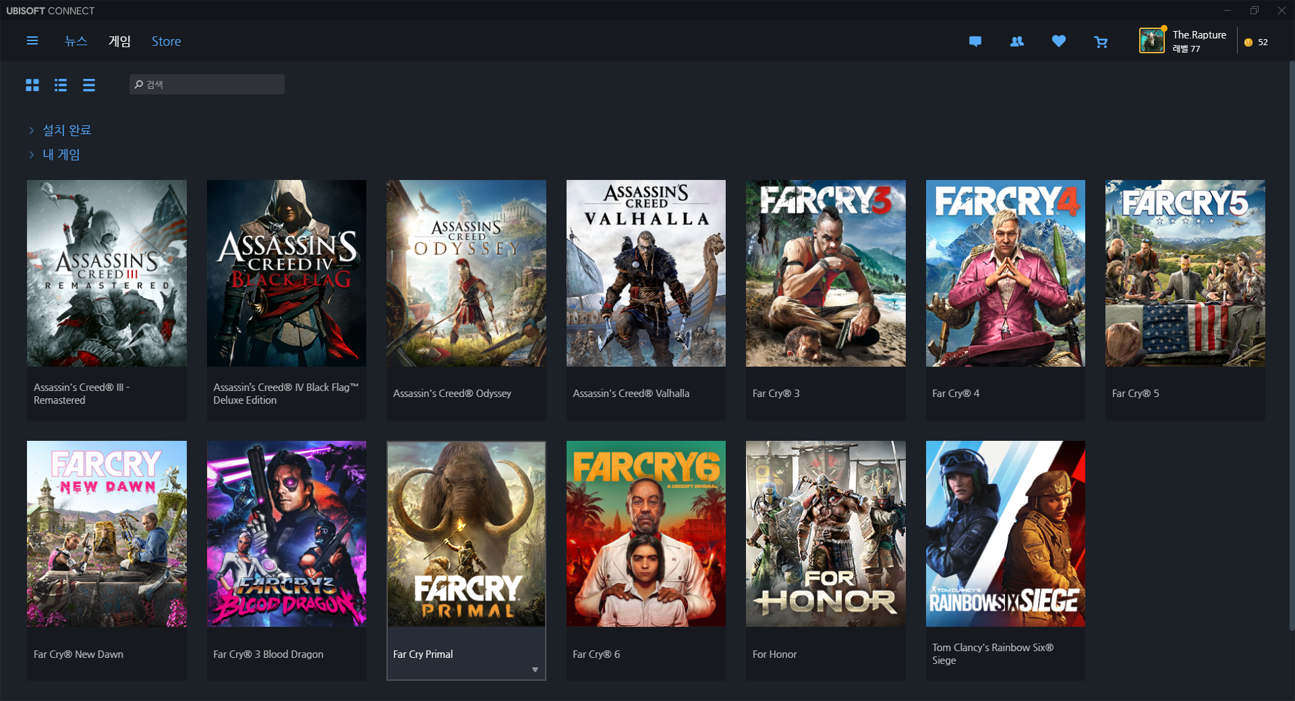Viewport: 1295px width, 701px height.
Task: Click the 'Far Cry® 6' title text
Action: pos(596,654)
